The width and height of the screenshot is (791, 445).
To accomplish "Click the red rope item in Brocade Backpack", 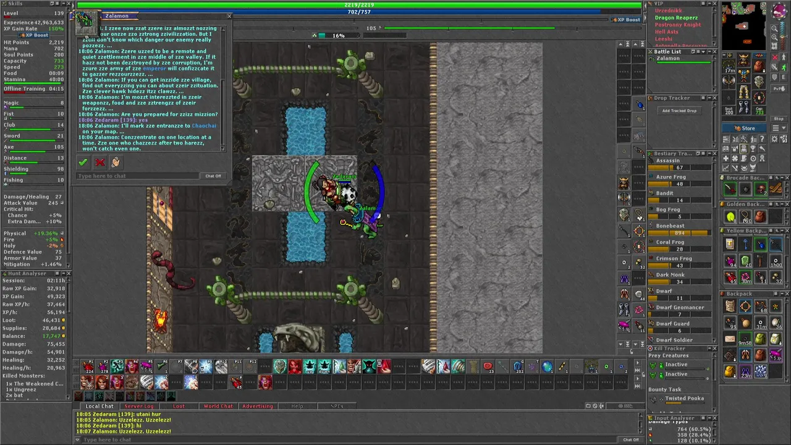I will [x=730, y=189].
